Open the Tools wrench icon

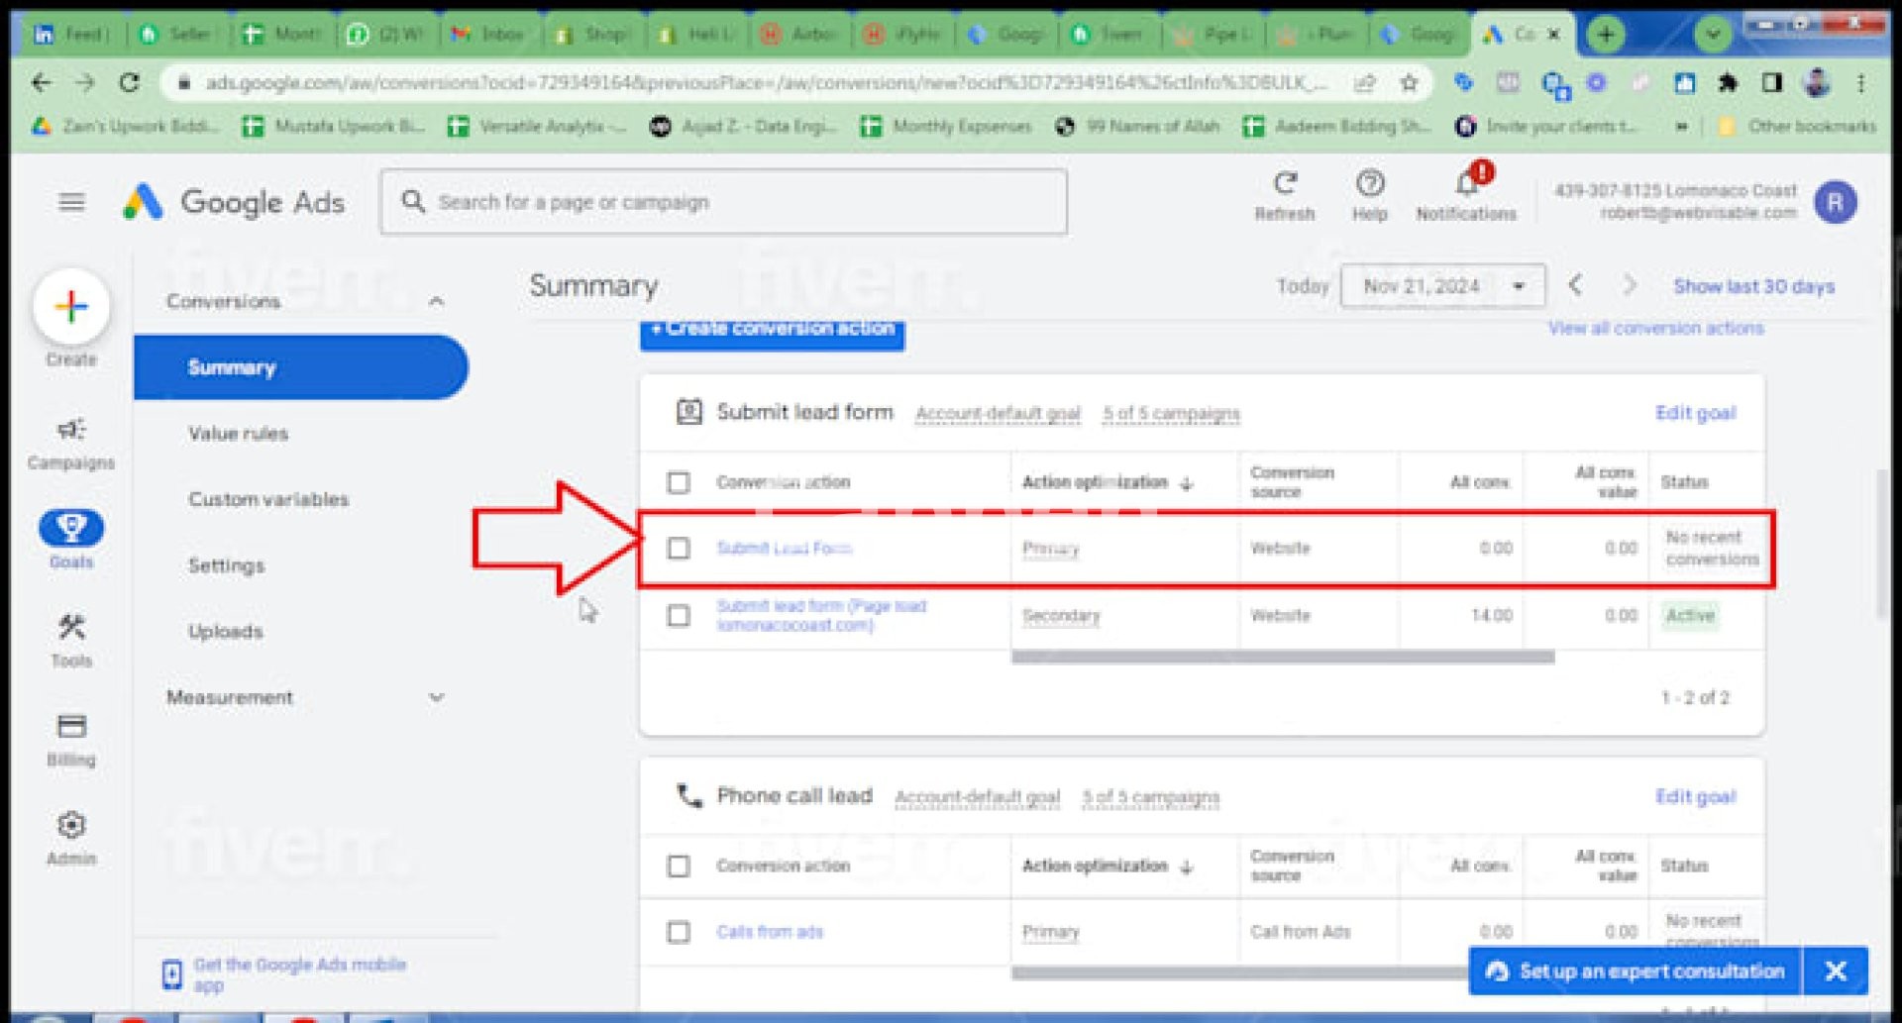pos(70,628)
